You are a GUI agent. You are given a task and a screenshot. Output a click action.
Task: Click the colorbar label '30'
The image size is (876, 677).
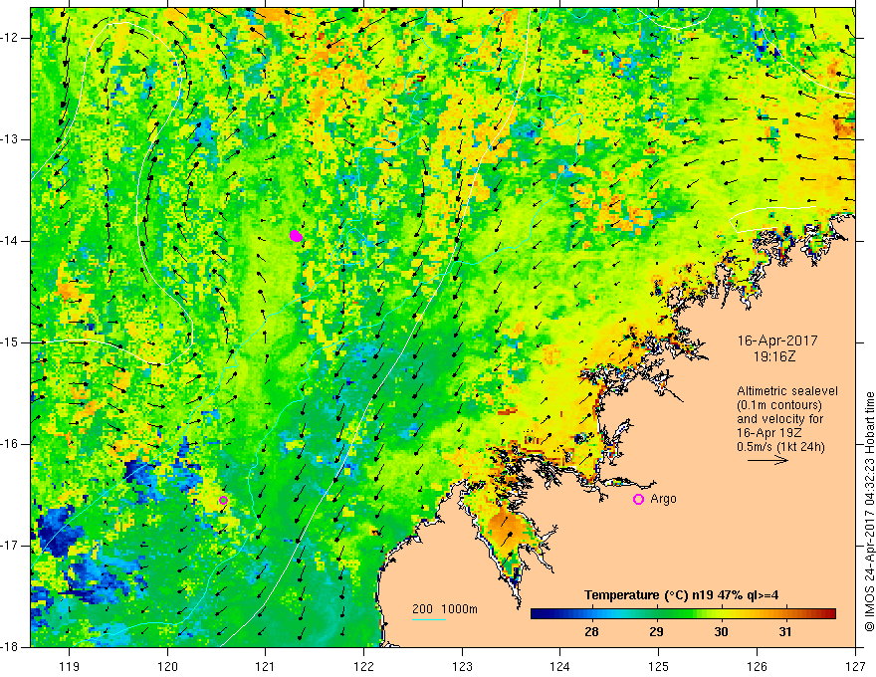pos(722,632)
